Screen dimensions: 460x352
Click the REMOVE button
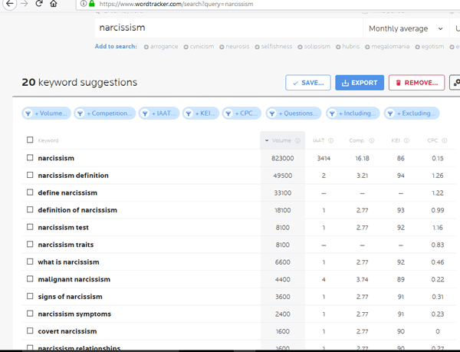(x=416, y=83)
